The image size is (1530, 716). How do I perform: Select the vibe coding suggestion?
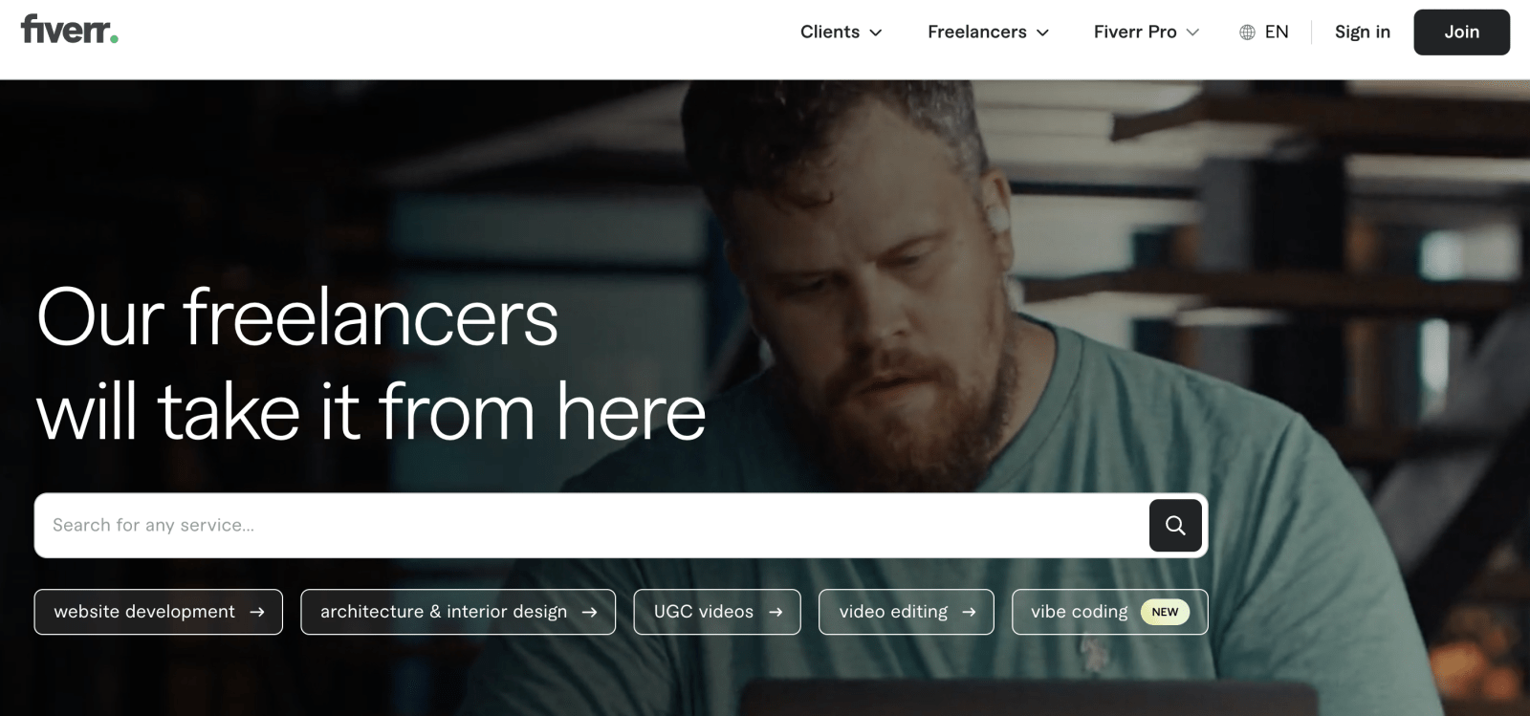click(x=1109, y=612)
